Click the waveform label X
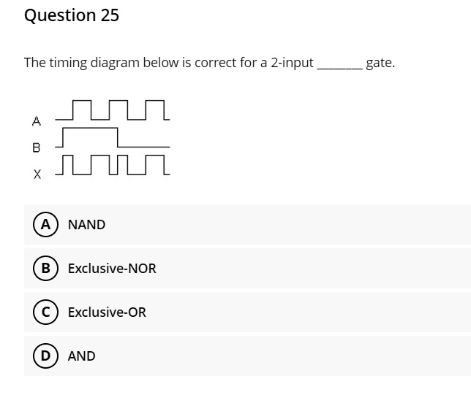Image resolution: width=471 pixels, height=403 pixels. pos(37,174)
